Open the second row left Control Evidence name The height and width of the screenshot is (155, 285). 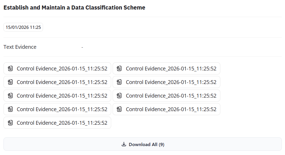(x=62, y=82)
